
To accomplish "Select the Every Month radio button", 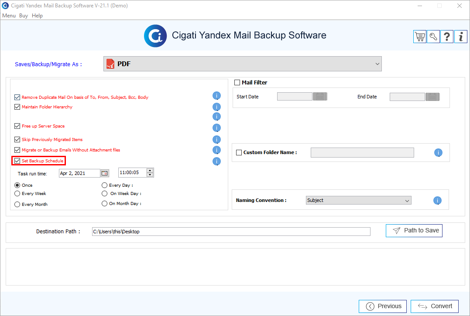I will pyautogui.click(x=17, y=204).
